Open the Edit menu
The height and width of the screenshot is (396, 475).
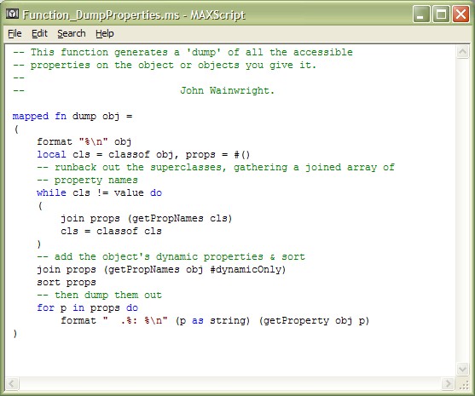pyautogui.click(x=40, y=33)
